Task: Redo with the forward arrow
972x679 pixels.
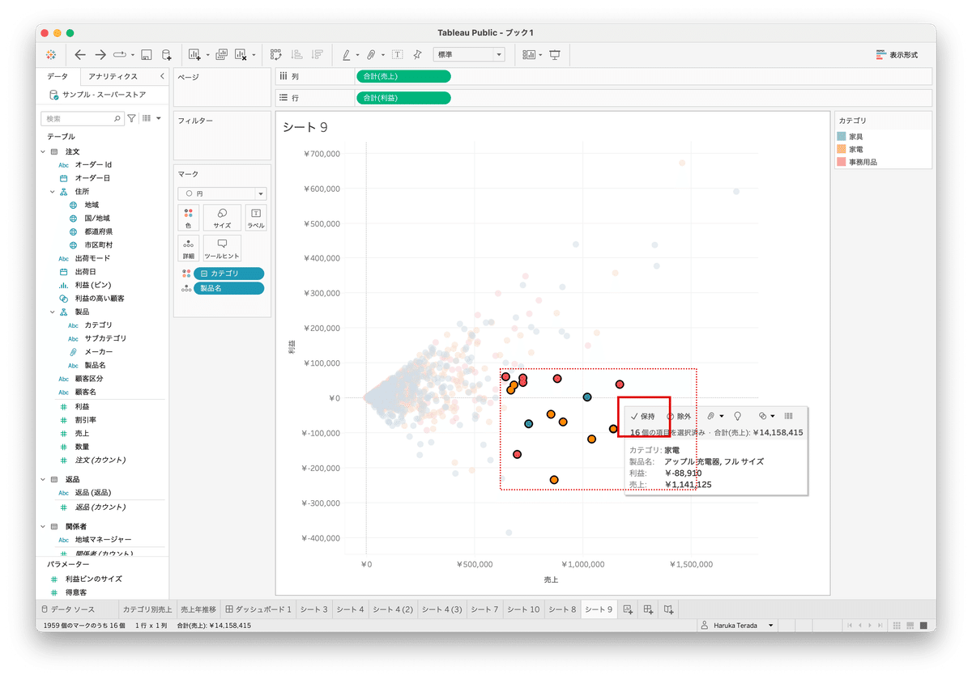Action: [100, 54]
